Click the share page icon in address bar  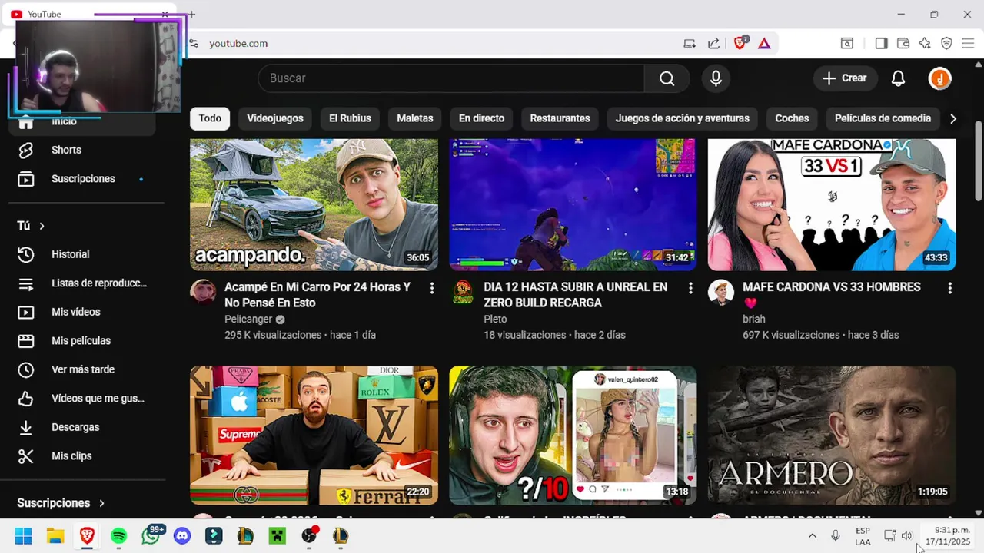(x=714, y=44)
